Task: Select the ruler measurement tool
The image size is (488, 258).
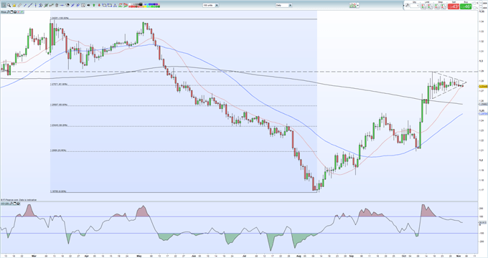Action: [x=19, y=5]
